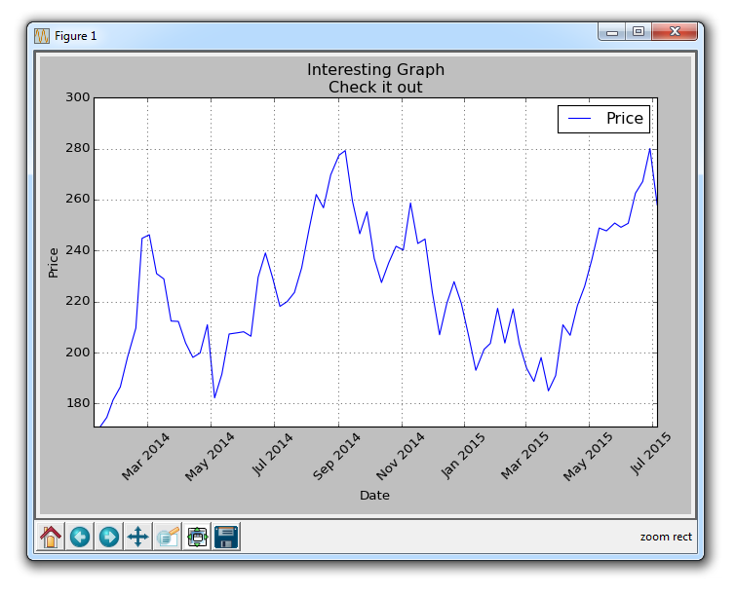The width and height of the screenshot is (736, 595).
Task: Click the vertical 'Price' y-axis label
Action: coord(54,263)
